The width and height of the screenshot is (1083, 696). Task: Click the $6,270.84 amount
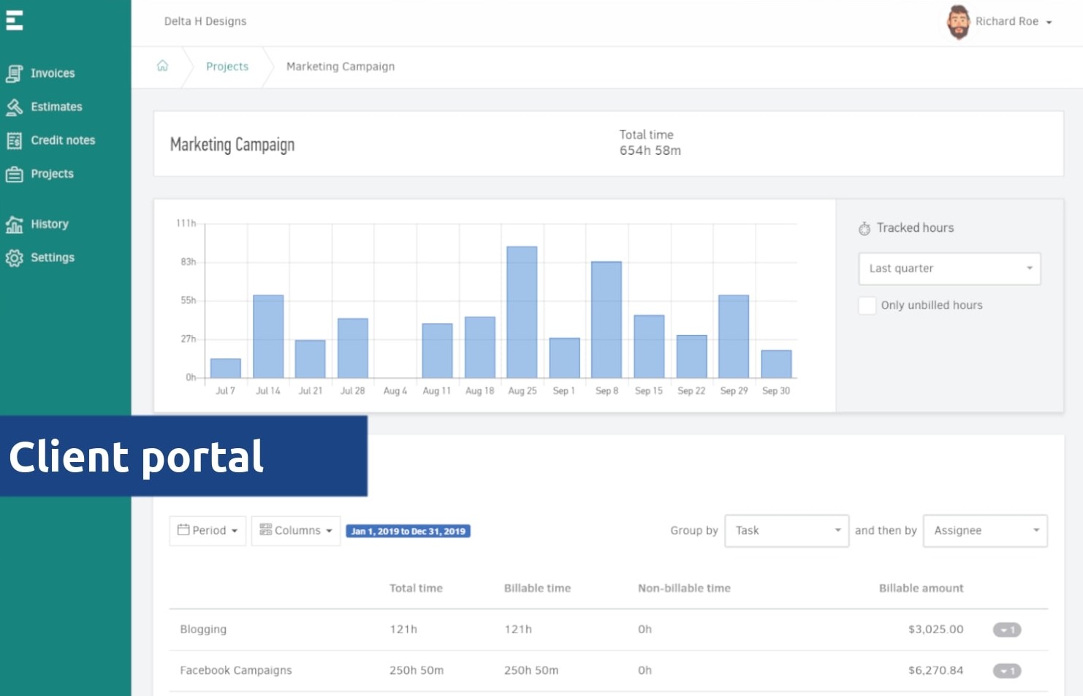936,670
